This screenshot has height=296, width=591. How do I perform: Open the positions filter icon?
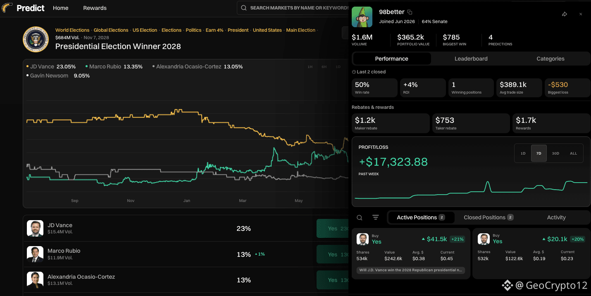(x=376, y=217)
